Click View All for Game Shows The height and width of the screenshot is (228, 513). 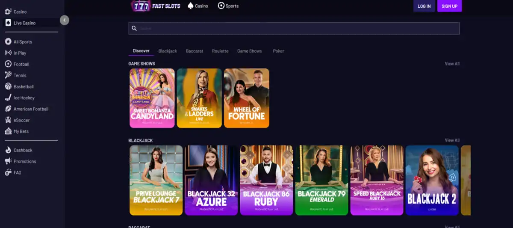point(452,64)
